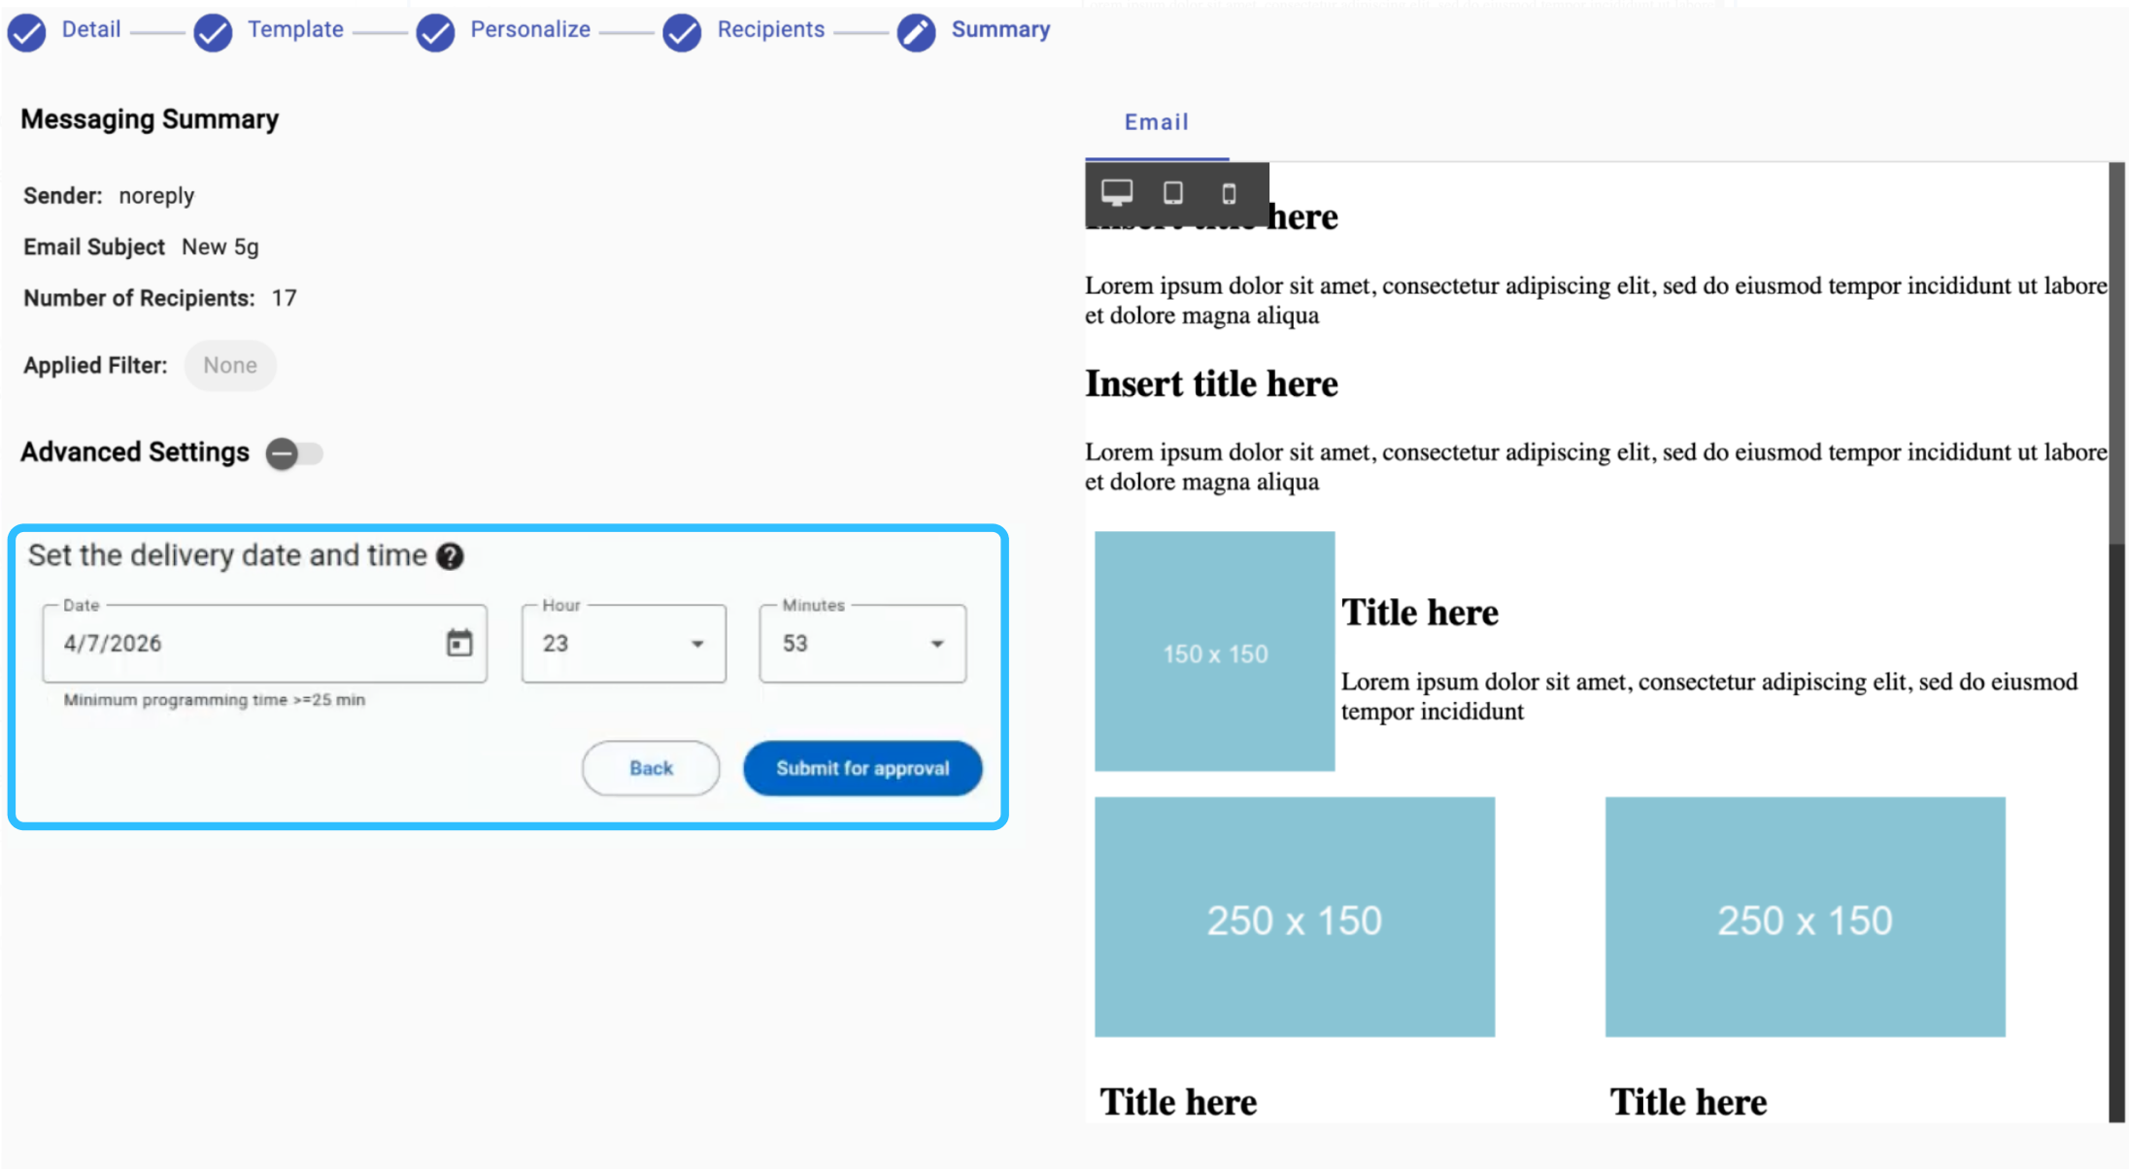This screenshot has height=1169, width=2129.
Task: Switch preview to mobile phone view icon
Action: click(1229, 193)
